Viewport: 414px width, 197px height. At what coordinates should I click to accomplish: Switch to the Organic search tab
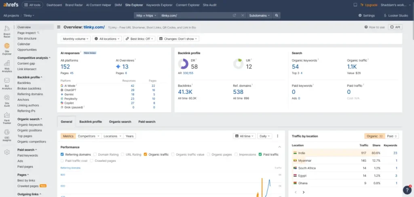click(x=120, y=122)
